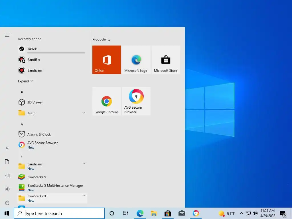Click the taskbar search box

click(59, 213)
